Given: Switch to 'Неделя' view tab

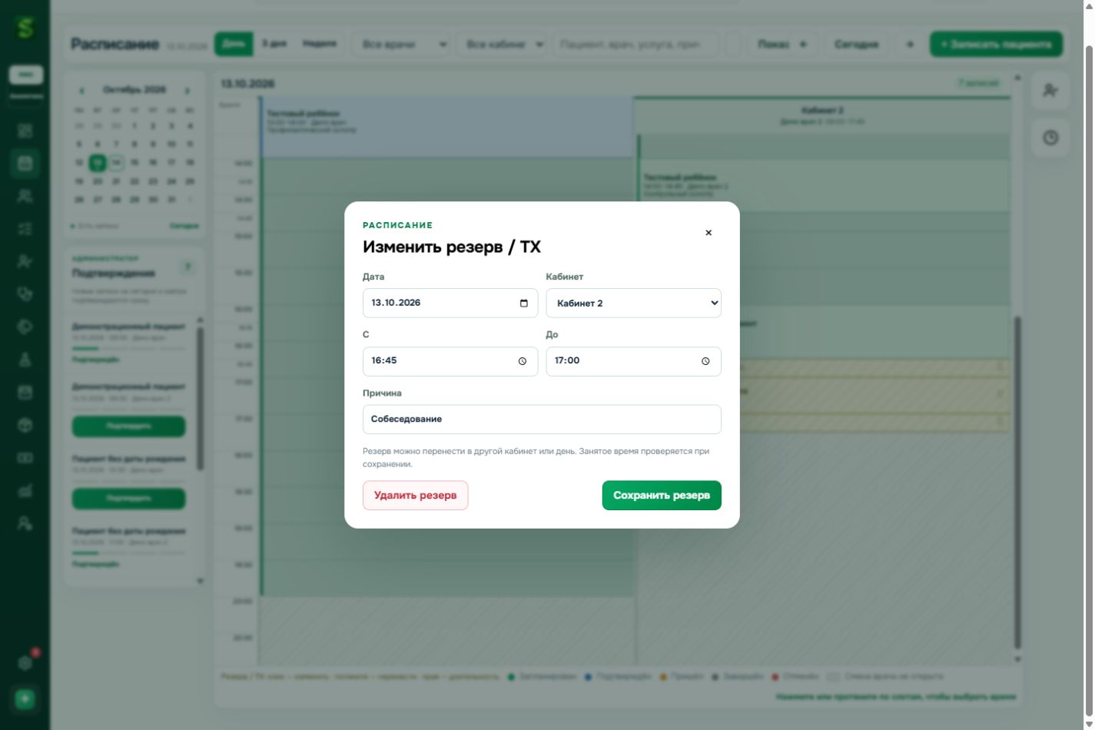Looking at the screenshot, I should 319,44.
